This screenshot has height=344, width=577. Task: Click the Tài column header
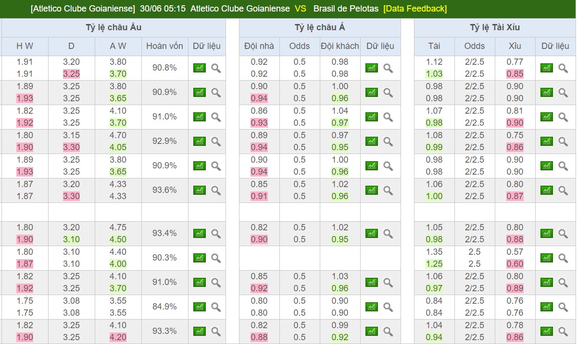(x=434, y=46)
